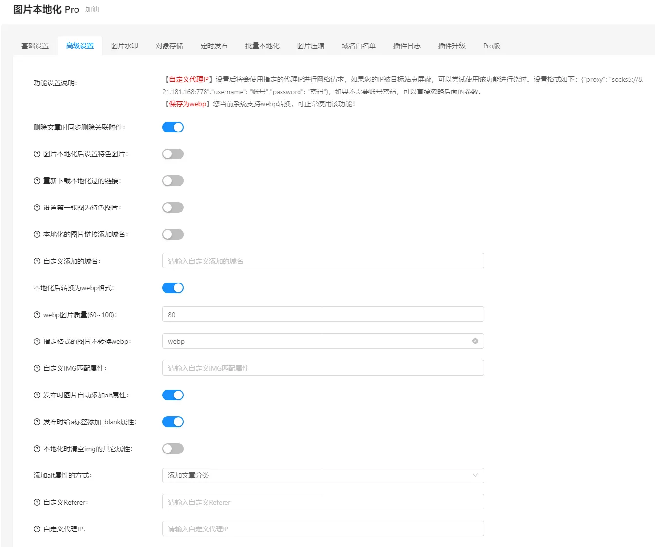
Task: Open the 对象存储 tab
Action: [x=169, y=46]
